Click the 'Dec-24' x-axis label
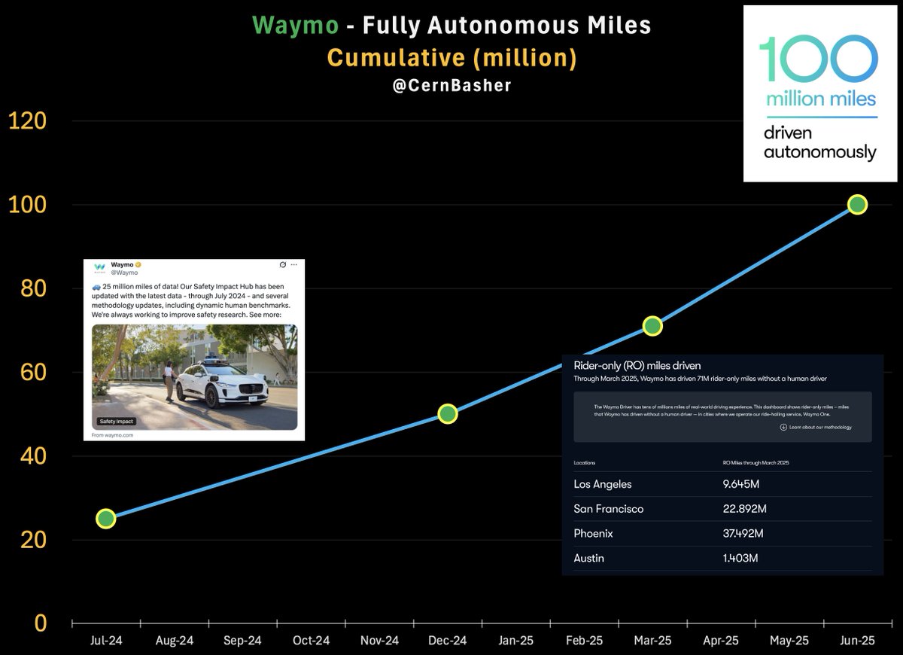The width and height of the screenshot is (903, 655). [448, 641]
